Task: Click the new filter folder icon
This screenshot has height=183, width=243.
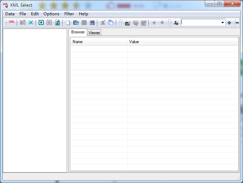Action: click(x=128, y=23)
